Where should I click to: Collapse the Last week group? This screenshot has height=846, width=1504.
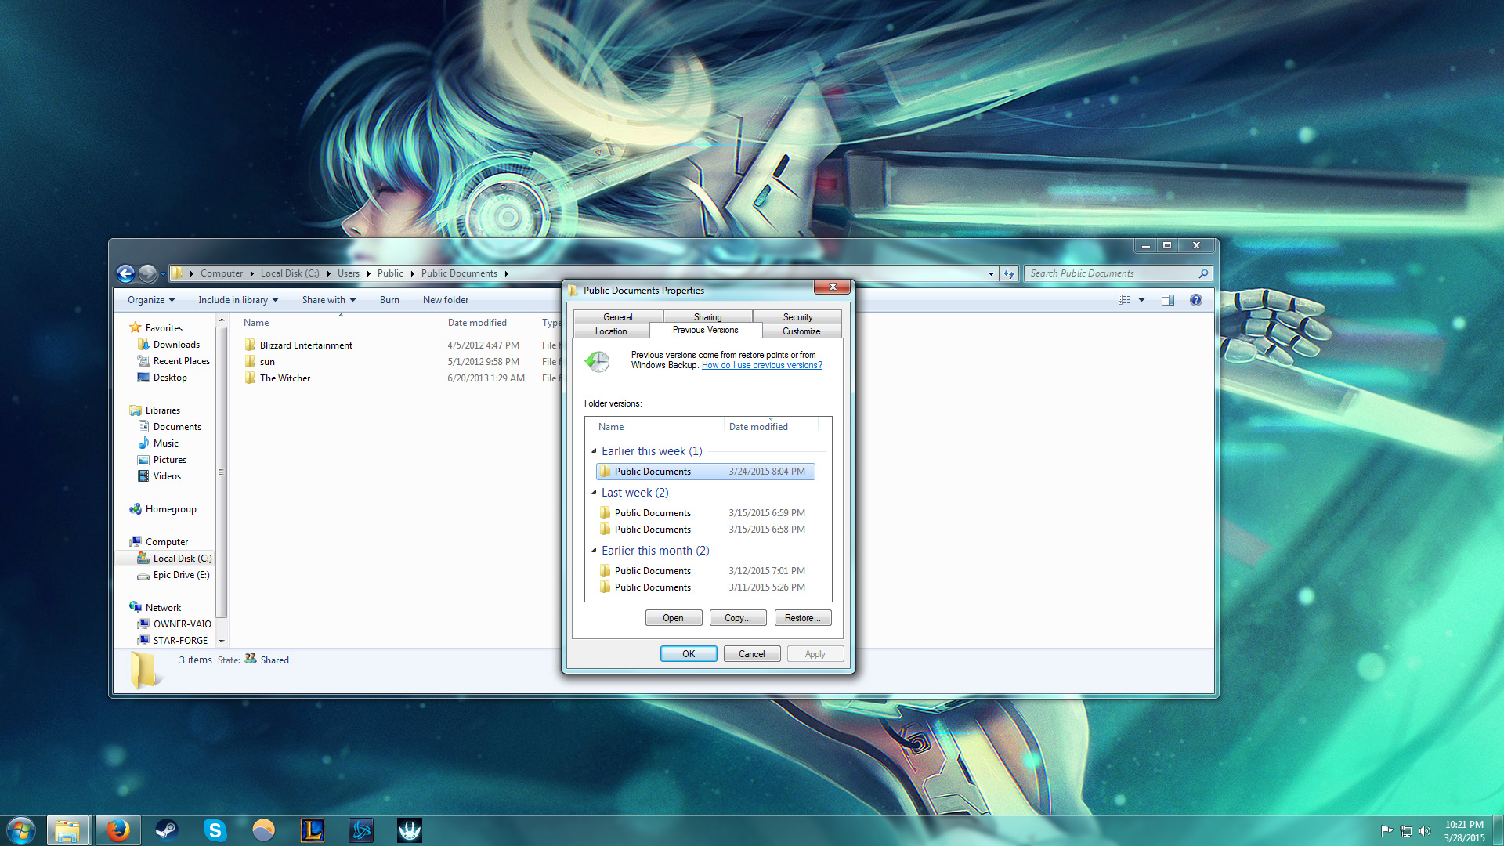[x=594, y=493]
